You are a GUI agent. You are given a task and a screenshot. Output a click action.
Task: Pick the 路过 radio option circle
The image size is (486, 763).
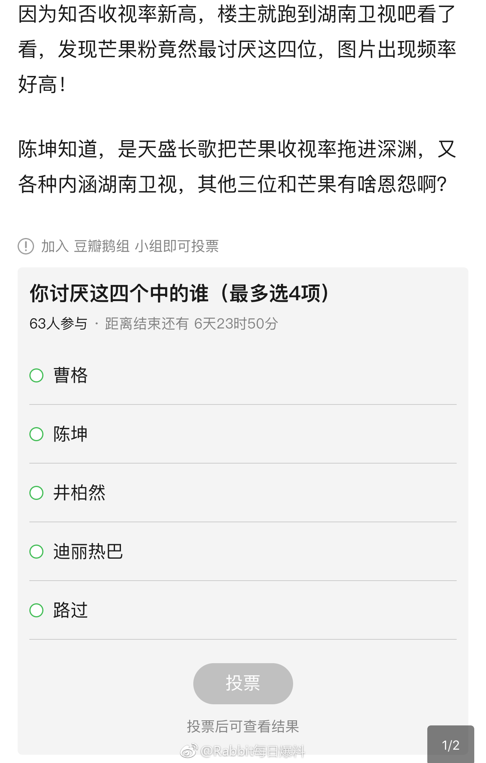[x=36, y=610]
